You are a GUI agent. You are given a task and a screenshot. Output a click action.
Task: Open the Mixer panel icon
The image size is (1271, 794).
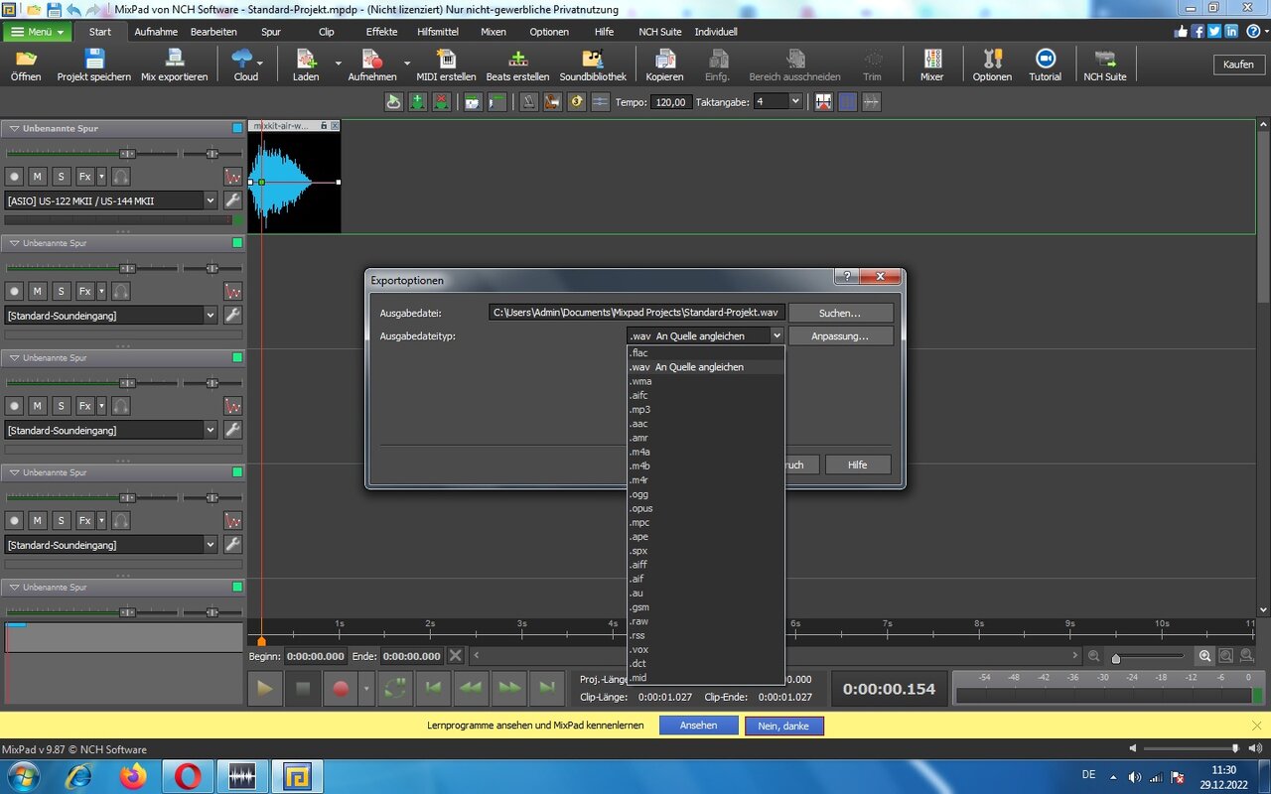[x=931, y=65]
